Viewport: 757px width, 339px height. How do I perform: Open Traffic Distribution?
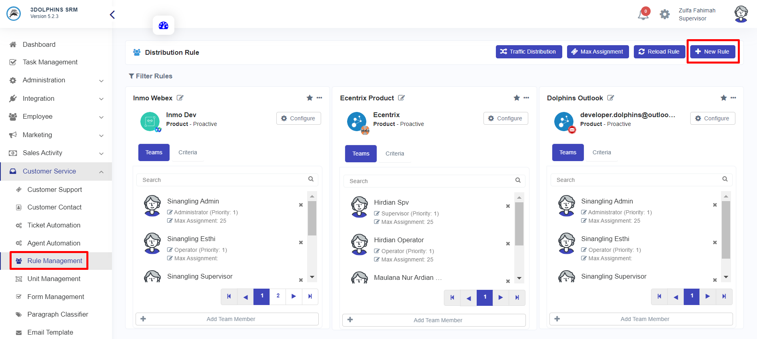click(529, 52)
